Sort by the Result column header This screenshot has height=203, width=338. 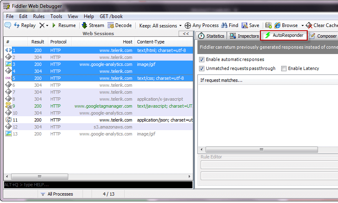(x=38, y=42)
